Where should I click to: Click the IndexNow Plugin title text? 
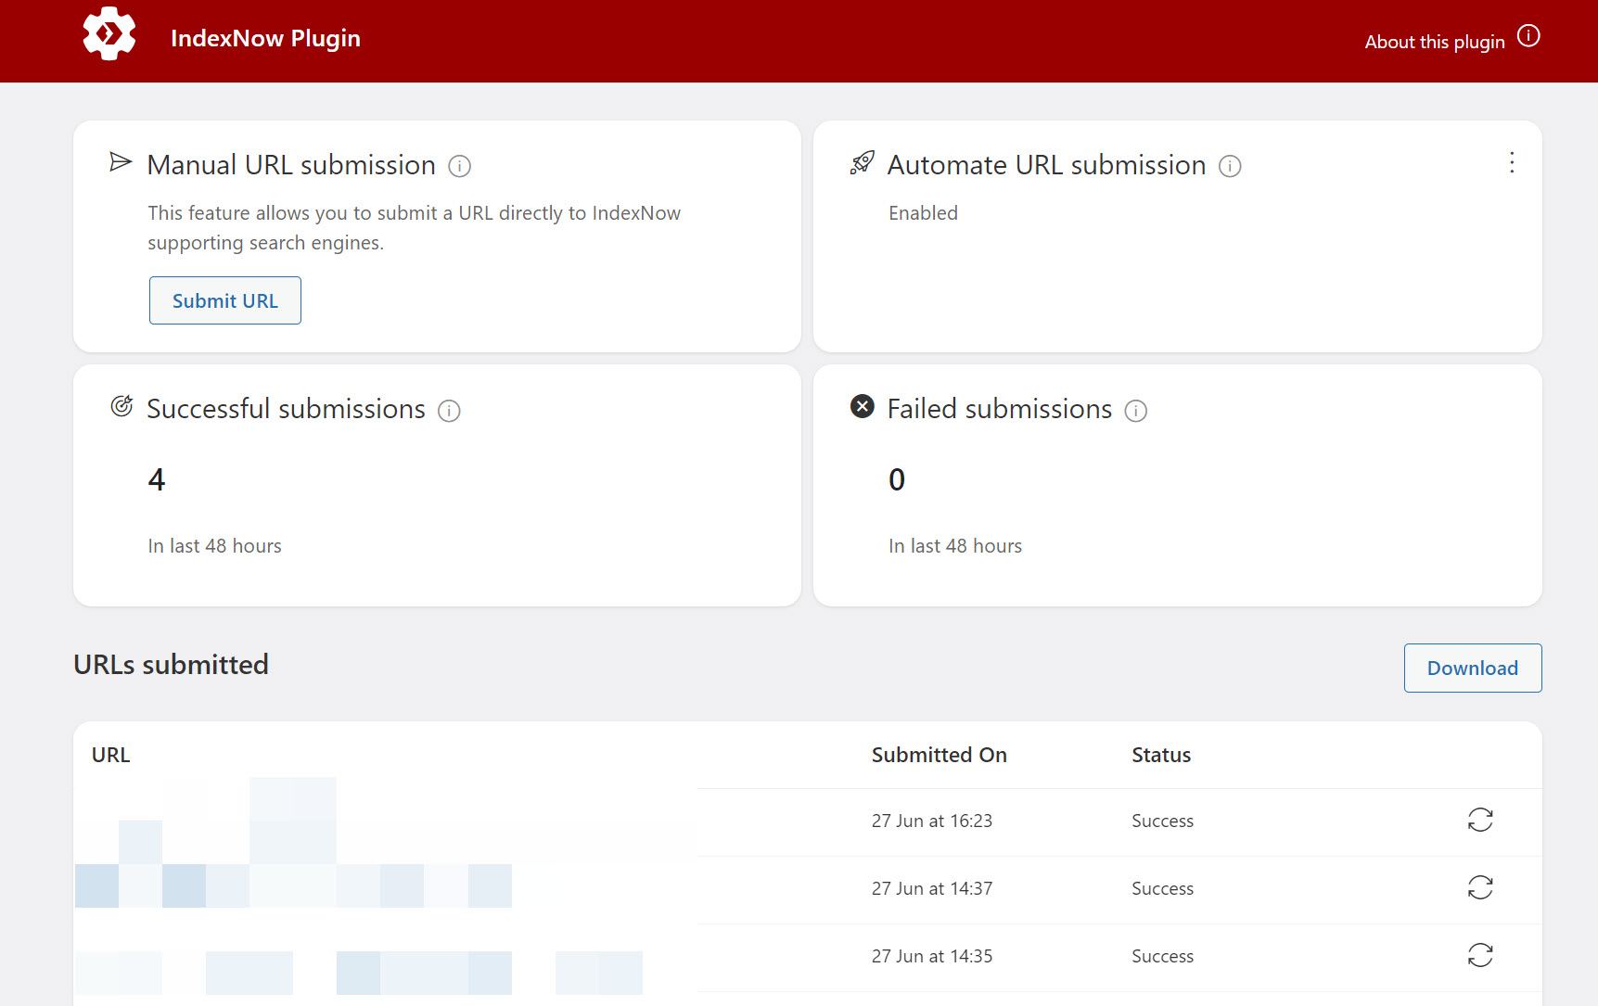[265, 38]
